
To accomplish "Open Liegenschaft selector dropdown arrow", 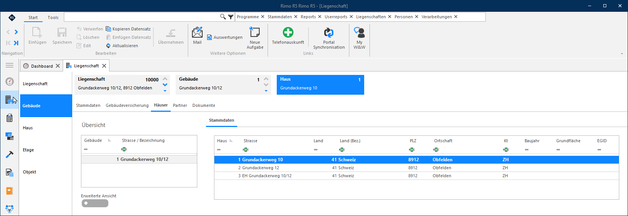I will [165, 91].
